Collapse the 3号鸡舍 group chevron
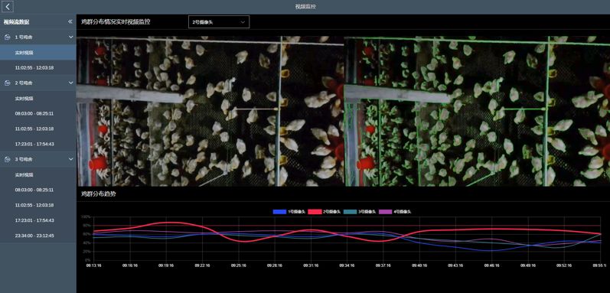The width and height of the screenshot is (610, 293). [x=71, y=159]
